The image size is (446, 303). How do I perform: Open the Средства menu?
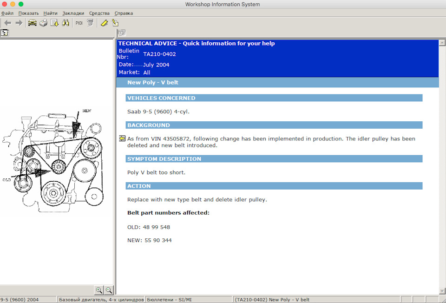(x=99, y=13)
